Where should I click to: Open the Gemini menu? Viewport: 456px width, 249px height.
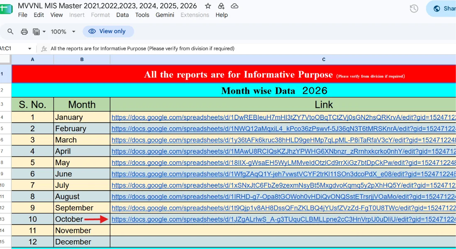point(165,15)
